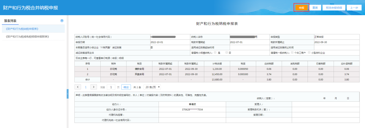
Task: Click the page jump input field
Action: (x=111, y=87)
